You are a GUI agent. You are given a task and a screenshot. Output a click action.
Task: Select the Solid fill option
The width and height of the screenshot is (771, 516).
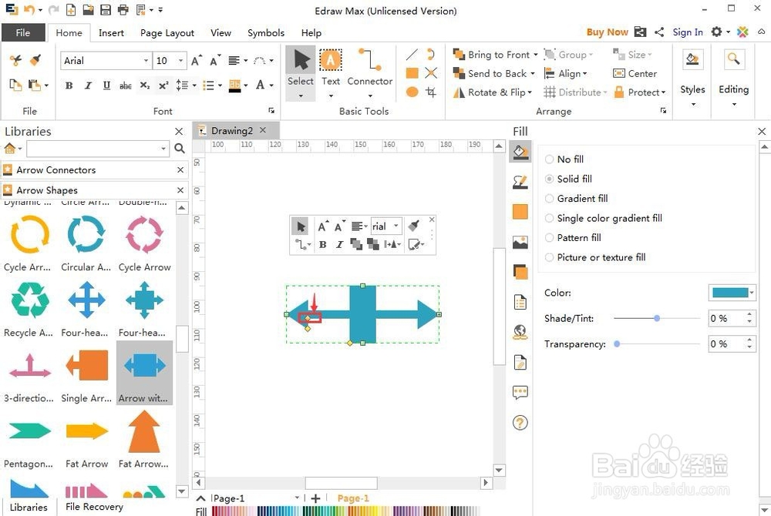point(568,179)
